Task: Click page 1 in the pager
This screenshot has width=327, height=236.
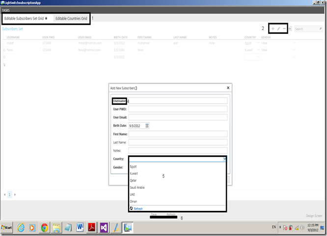Action: pos(10,195)
